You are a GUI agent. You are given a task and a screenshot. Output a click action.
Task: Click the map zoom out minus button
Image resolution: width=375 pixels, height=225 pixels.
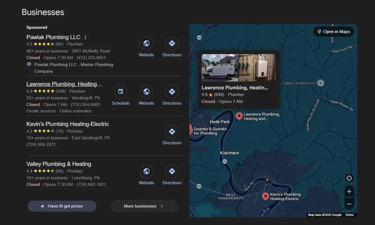coord(349,204)
